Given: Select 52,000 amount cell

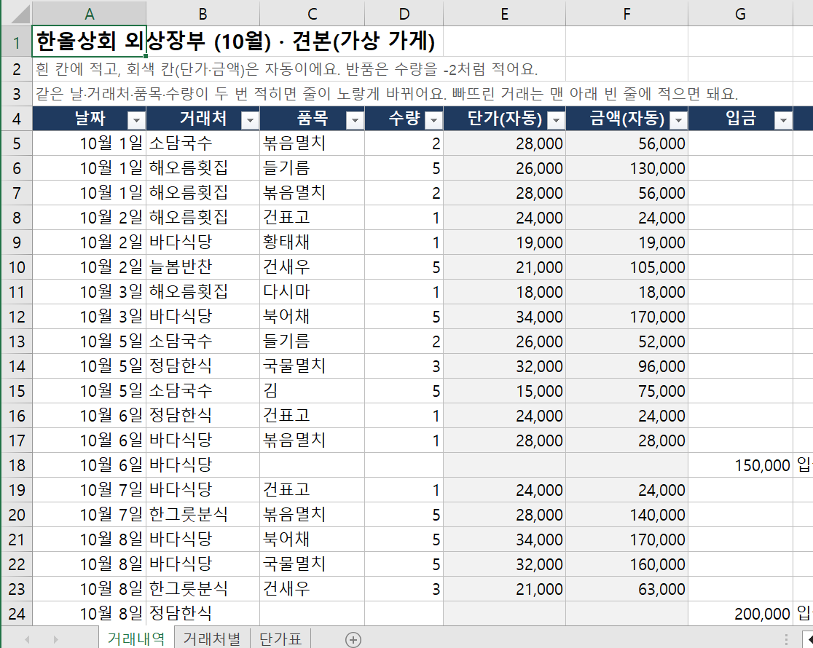Looking at the screenshot, I should point(627,341).
